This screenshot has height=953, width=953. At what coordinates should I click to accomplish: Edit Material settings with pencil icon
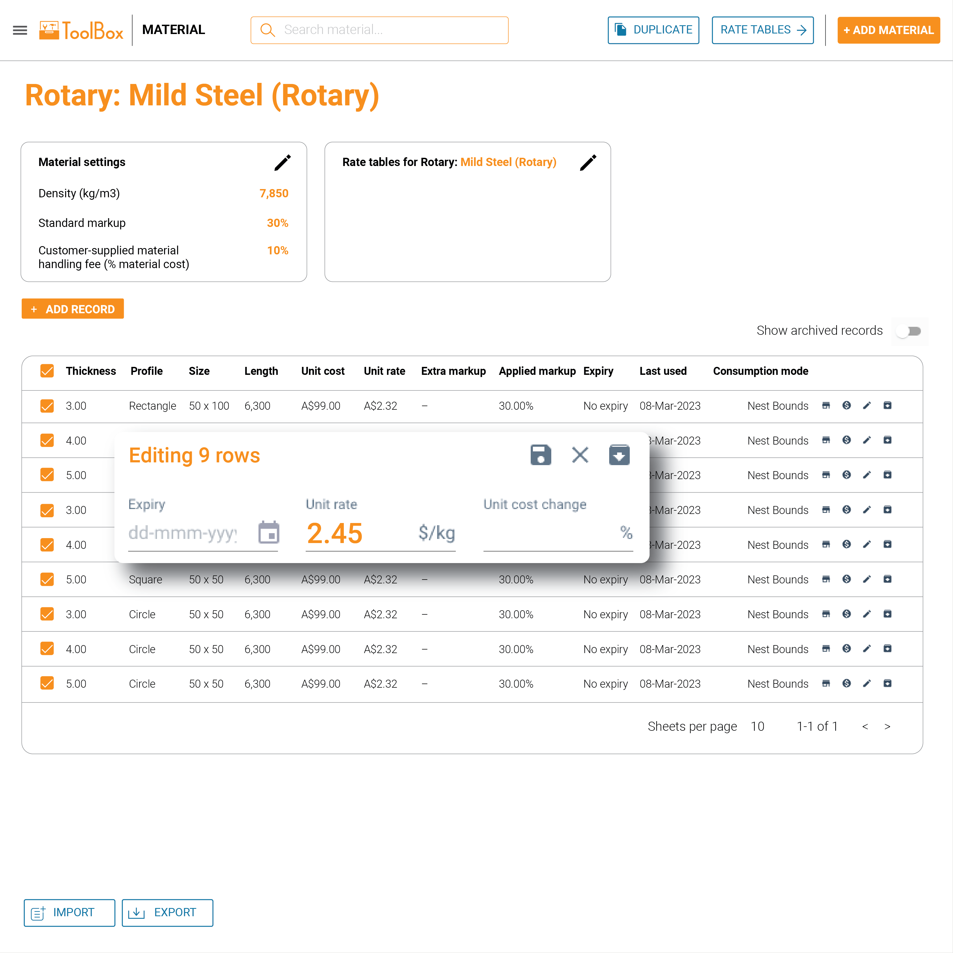tap(283, 162)
